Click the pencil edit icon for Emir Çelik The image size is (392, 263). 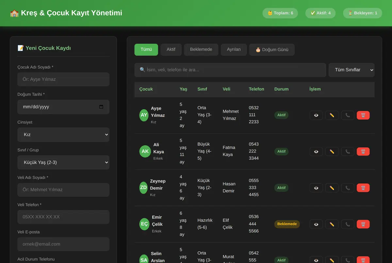[332, 224]
